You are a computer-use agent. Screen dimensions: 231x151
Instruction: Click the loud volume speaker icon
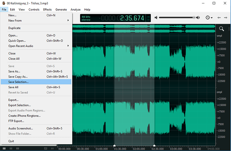click(x=198, y=18)
